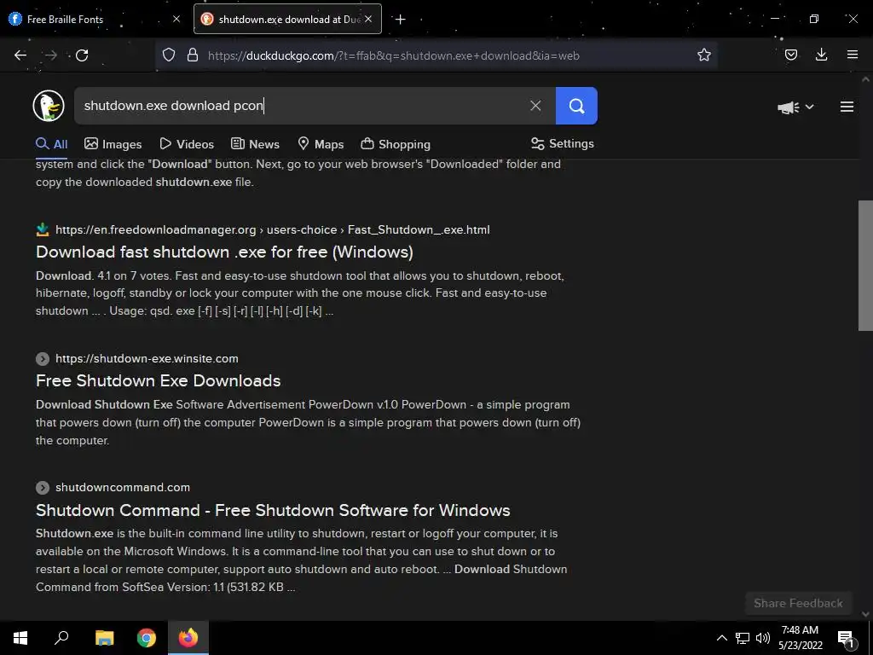The height and width of the screenshot is (655, 873).
Task: Click the Firefox taskbar icon
Action: [188, 638]
